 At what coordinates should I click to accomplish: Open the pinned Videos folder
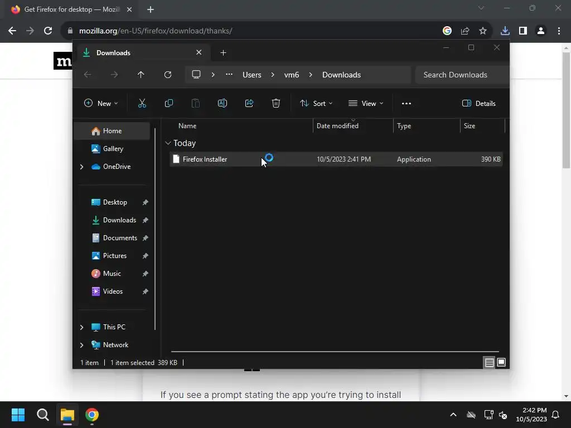[112, 291]
